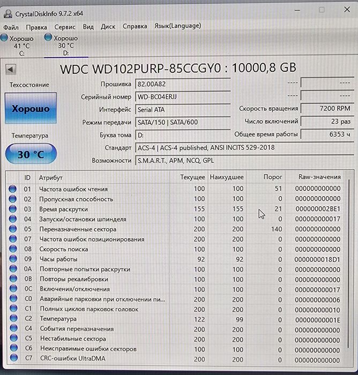Select the Часы работы attribute text

(x=58, y=259)
